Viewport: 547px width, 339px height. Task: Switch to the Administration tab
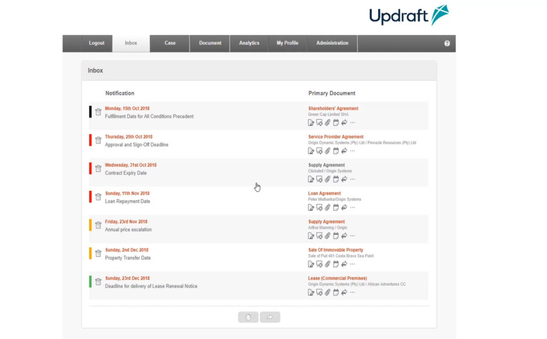pyautogui.click(x=332, y=43)
